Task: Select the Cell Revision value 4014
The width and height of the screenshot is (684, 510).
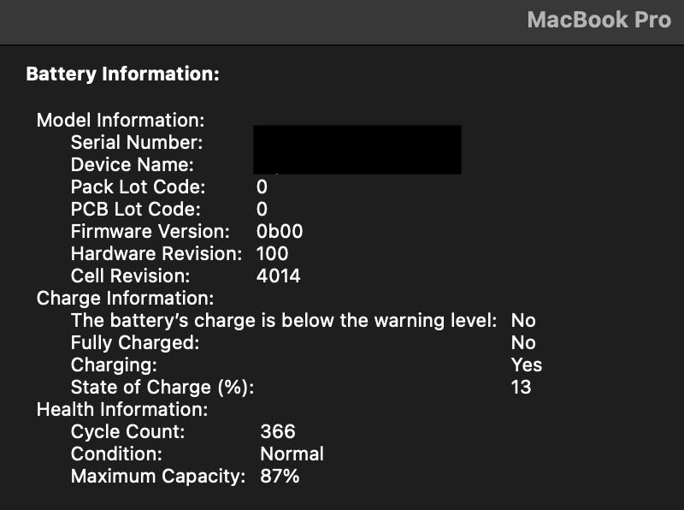Action: [279, 276]
